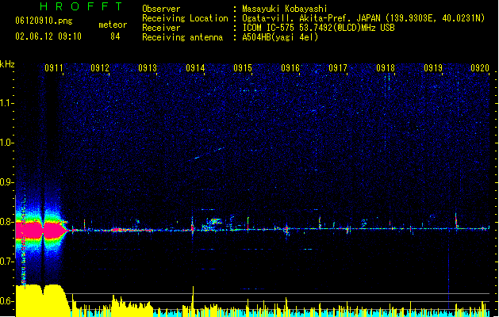Click the 'Receiving Location' field label
The image size is (499, 317).
pos(185,18)
